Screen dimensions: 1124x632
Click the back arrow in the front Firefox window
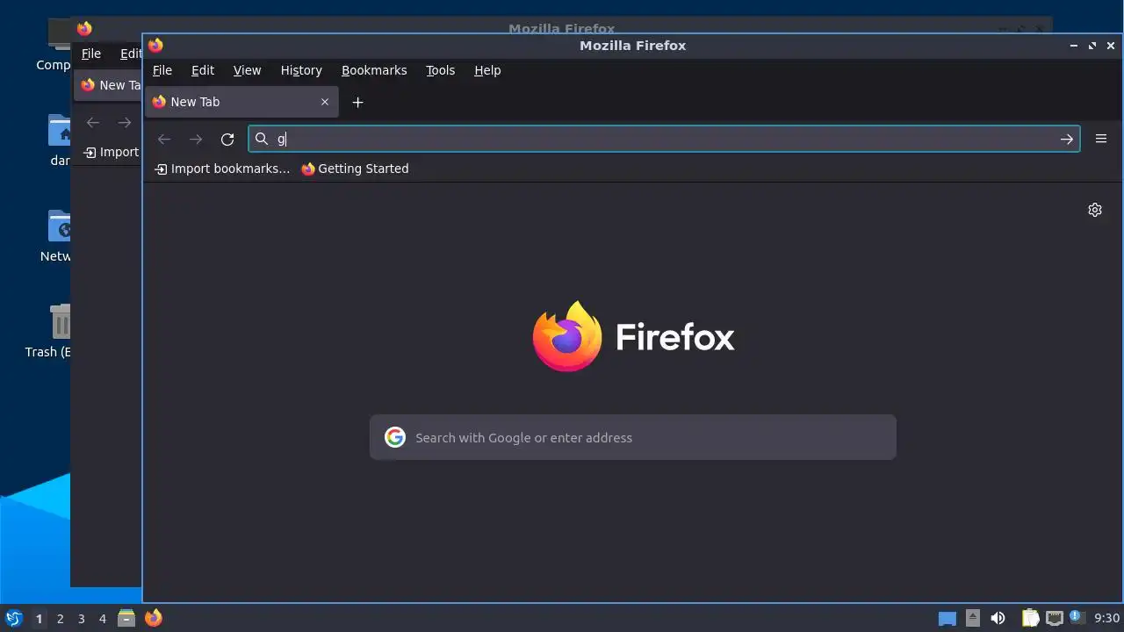(164, 139)
